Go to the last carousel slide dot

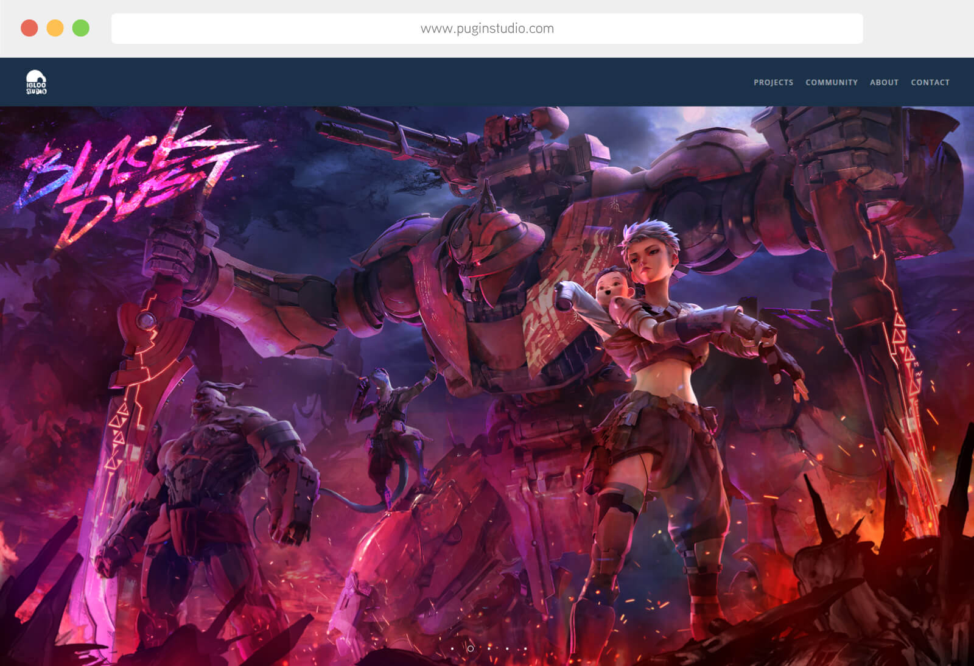525,648
